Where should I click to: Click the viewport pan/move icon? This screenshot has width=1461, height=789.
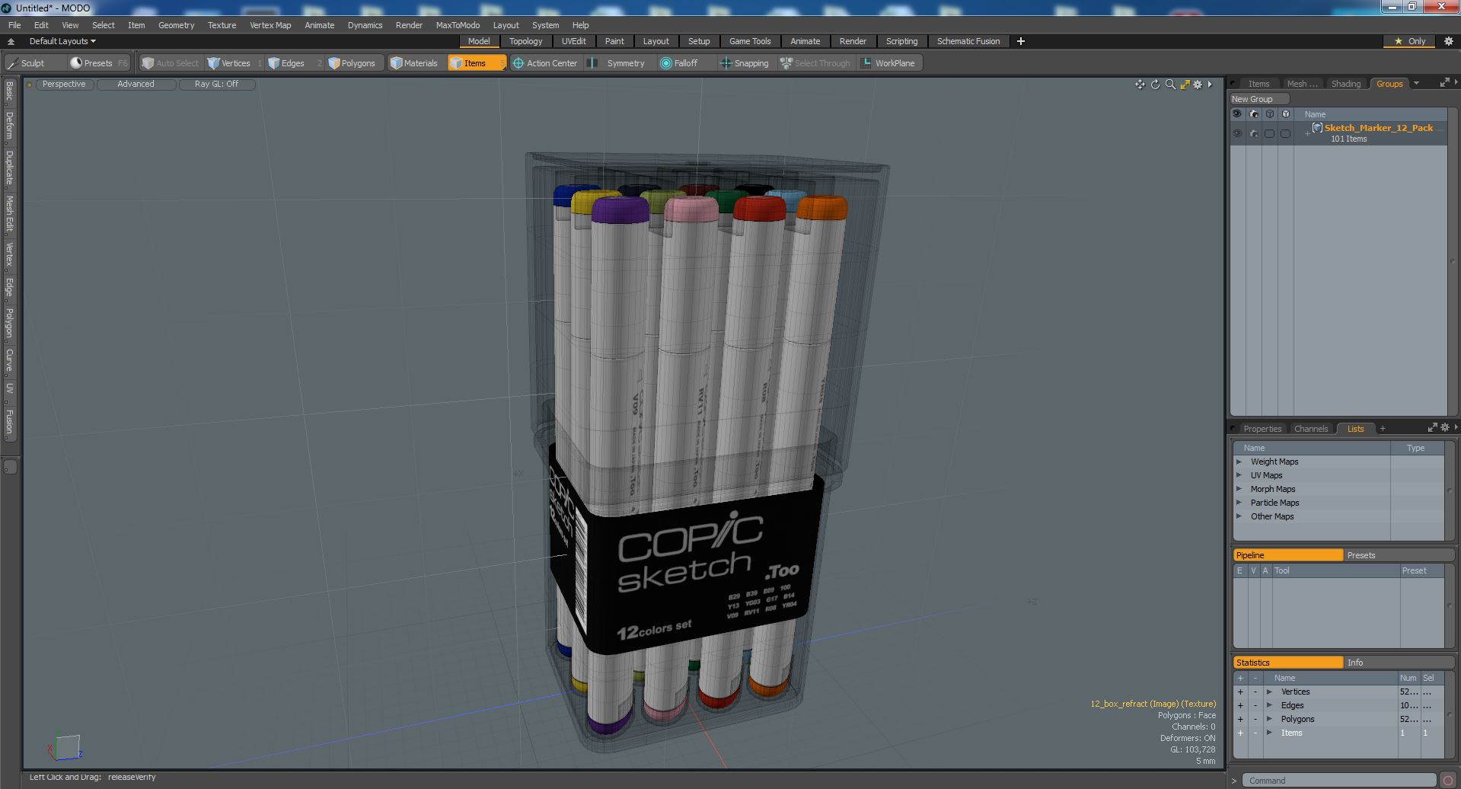[1140, 85]
